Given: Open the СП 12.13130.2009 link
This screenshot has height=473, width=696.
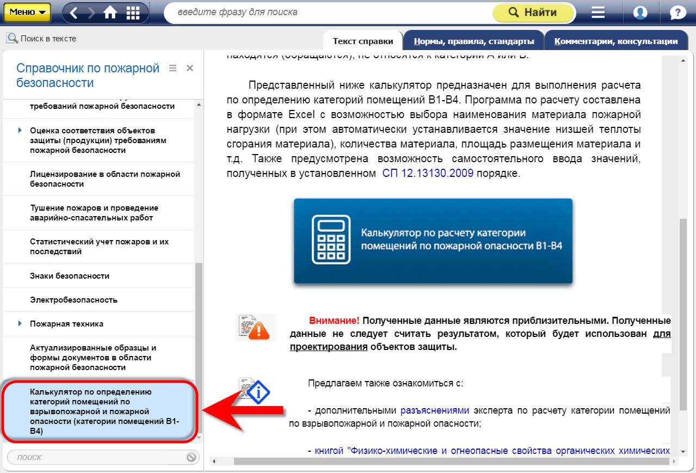Looking at the screenshot, I should (x=428, y=174).
